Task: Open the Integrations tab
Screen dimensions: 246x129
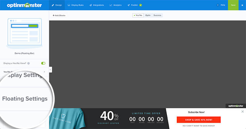Action: point(97,5)
